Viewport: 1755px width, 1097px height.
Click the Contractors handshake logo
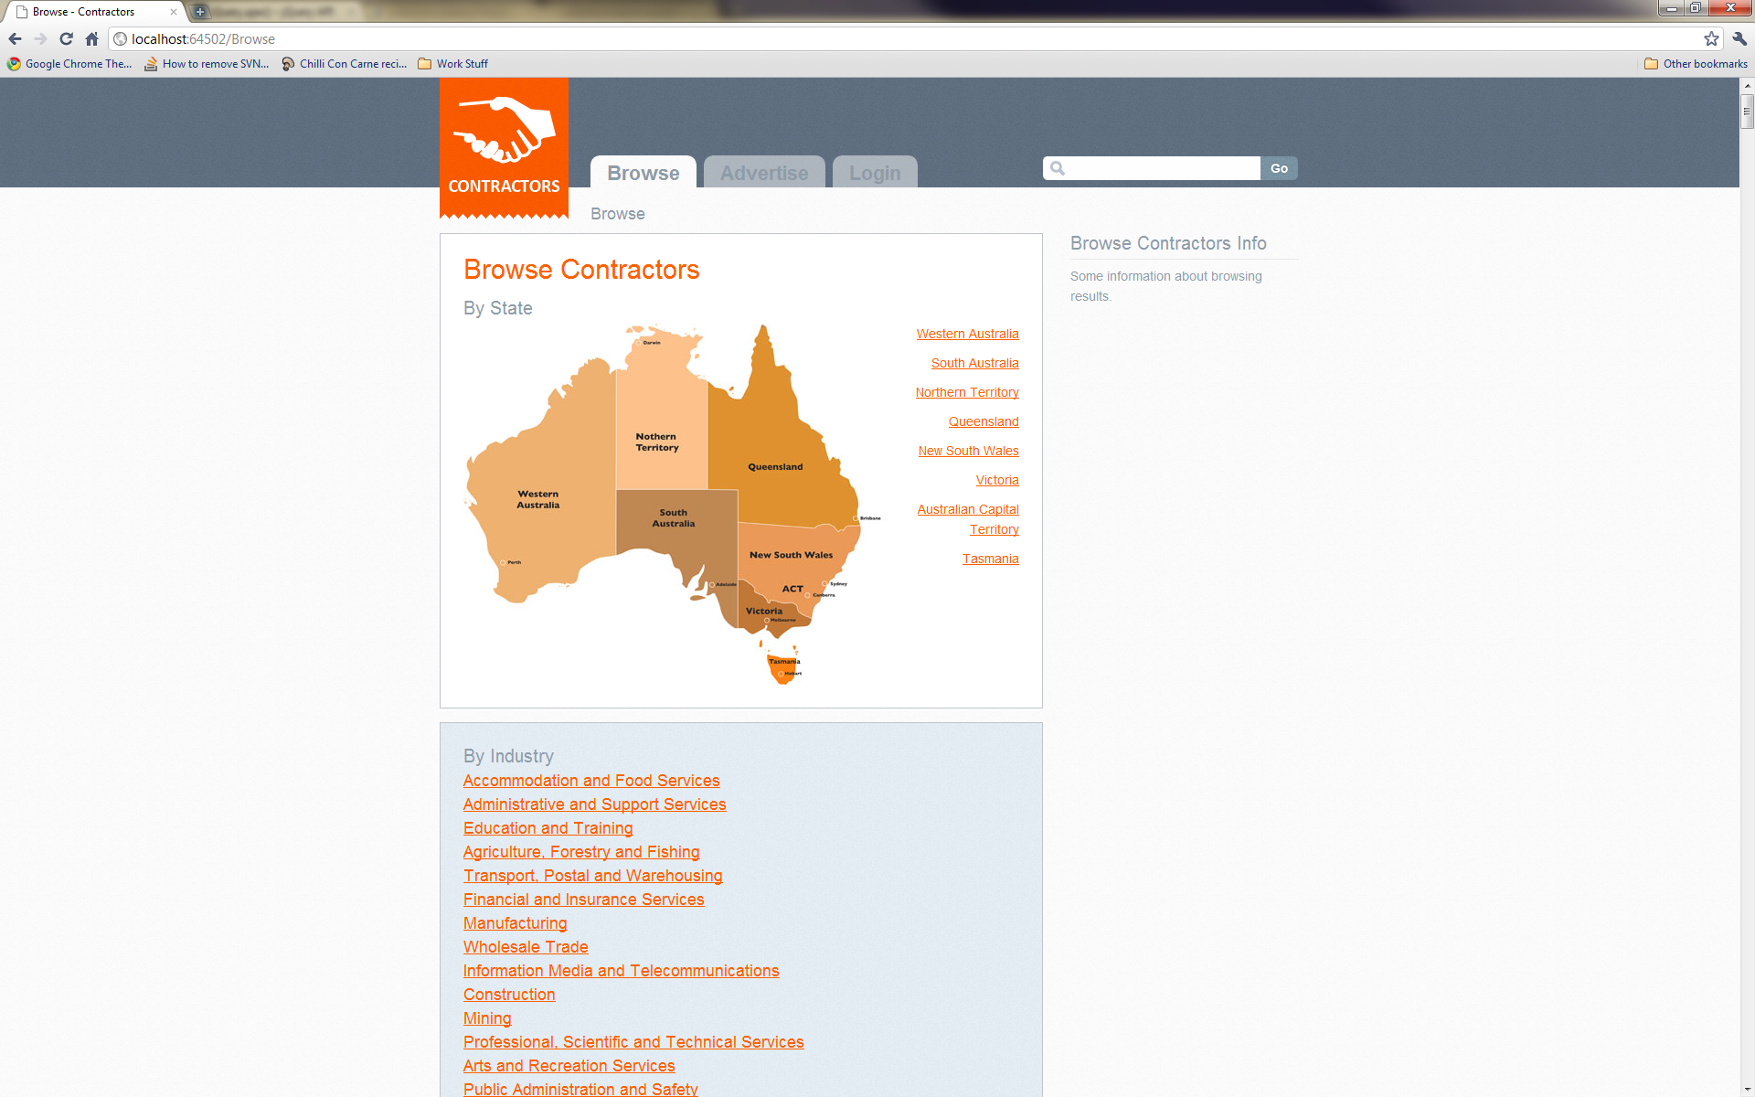click(x=504, y=146)
